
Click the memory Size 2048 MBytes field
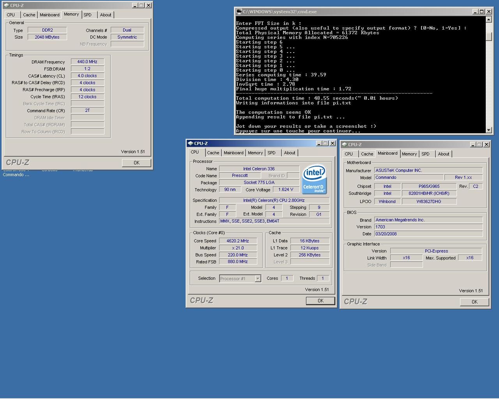[x=47, y=37]
